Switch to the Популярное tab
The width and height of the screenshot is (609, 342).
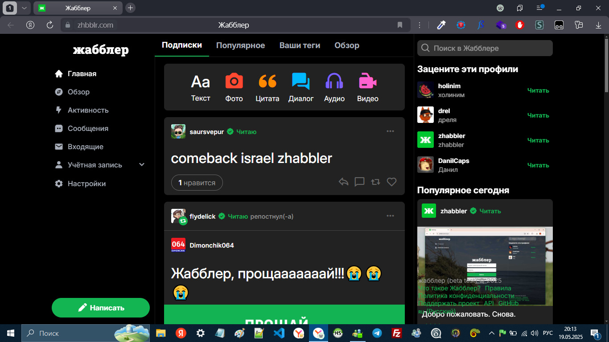point(240,45)
